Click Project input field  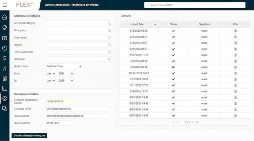click(x=79, y=45)
